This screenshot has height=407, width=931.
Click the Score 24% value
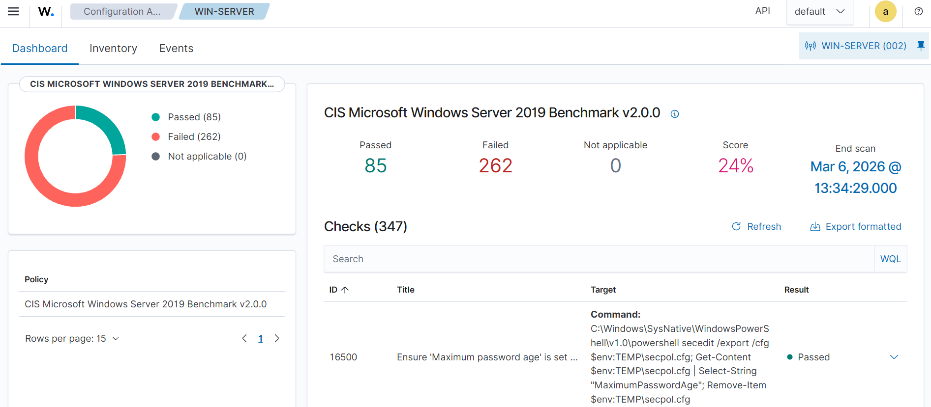click(736, 166)
